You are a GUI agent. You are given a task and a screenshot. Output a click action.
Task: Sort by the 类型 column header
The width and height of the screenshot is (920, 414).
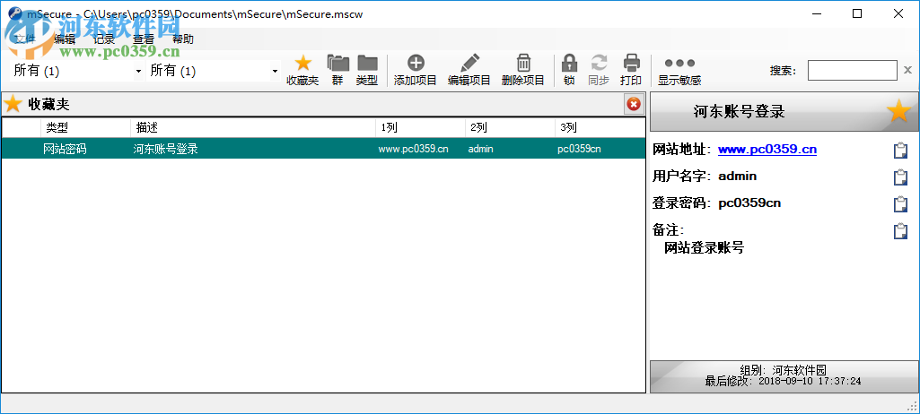[85, 127]
